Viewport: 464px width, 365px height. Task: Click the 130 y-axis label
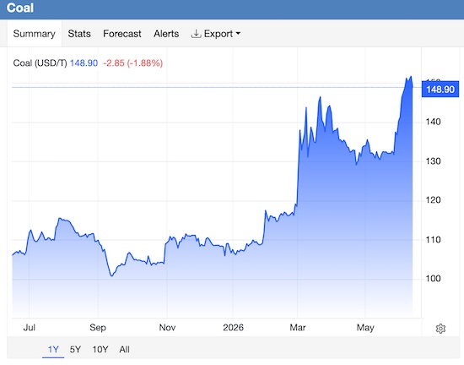point(433,161)
